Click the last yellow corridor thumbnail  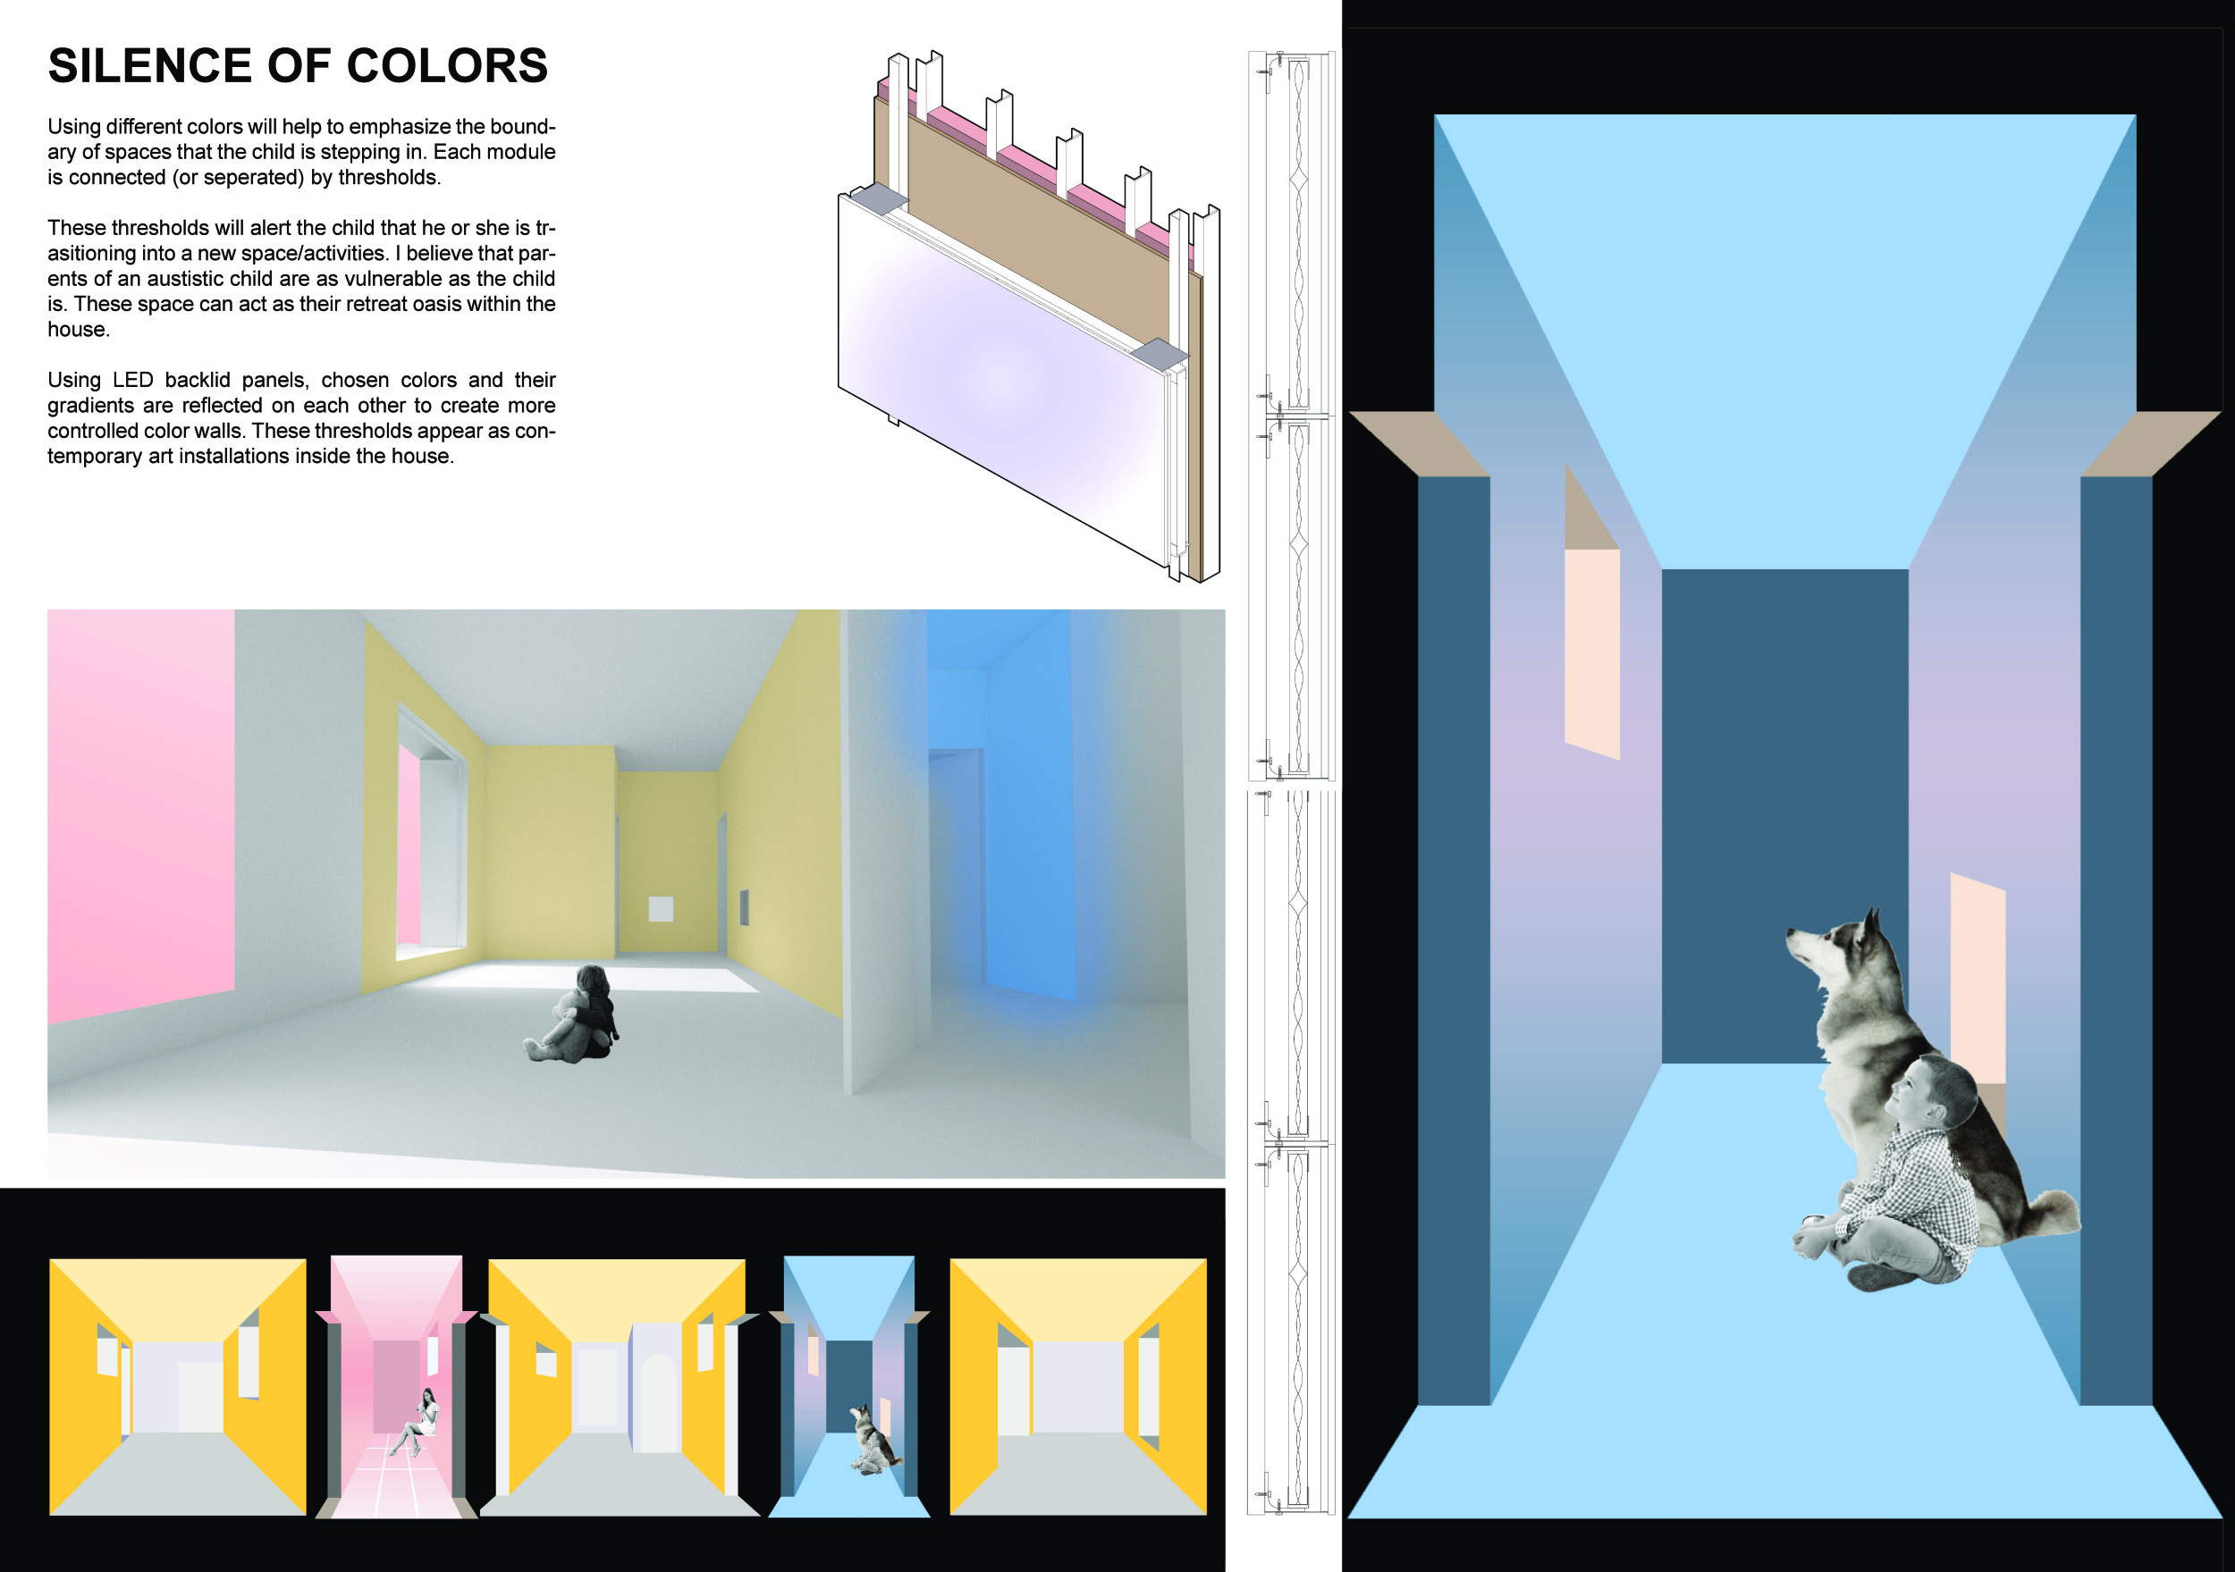[x=1078, y=1387]
